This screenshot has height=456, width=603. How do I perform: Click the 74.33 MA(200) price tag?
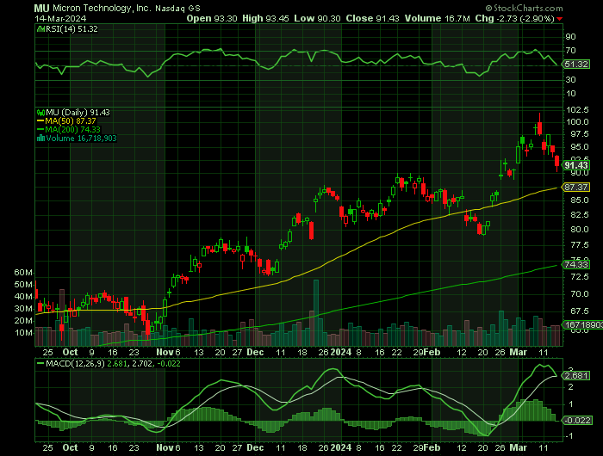pos(576,265)
